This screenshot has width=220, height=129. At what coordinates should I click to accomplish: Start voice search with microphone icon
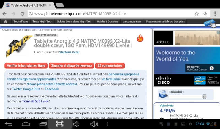tap(205, 14)
